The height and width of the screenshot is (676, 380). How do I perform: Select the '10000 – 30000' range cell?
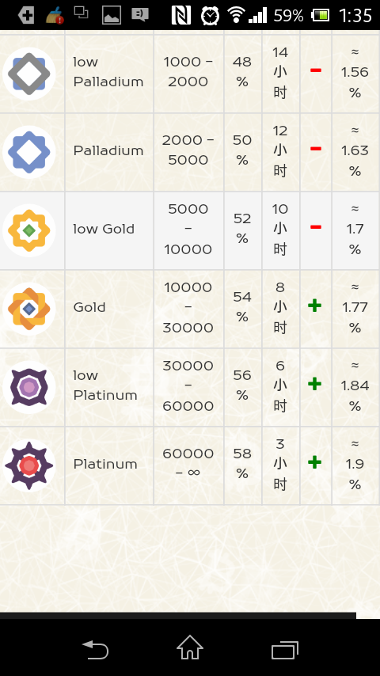pos(188,307)
